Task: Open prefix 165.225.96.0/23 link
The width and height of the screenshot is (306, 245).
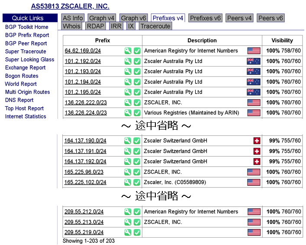Action: coord(84,172)
